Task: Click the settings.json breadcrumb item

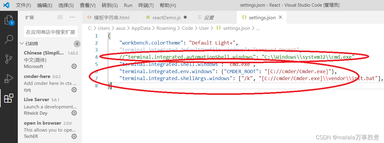Action: pos(236,28)
